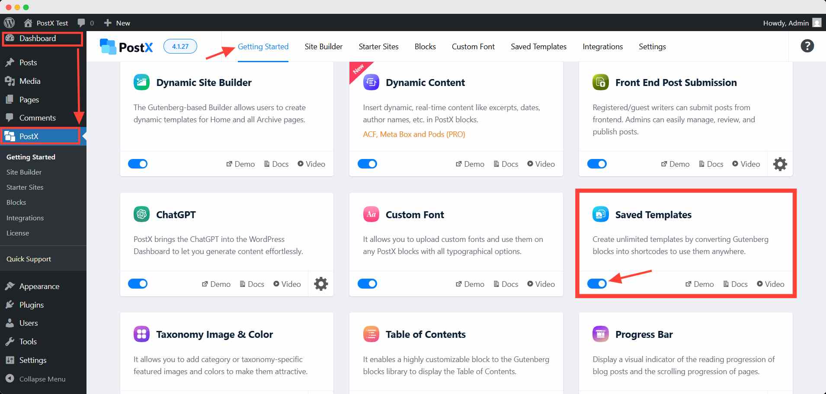
Task: Open the License submenu link
Action: pyautogui.click(x=18, y=233)
